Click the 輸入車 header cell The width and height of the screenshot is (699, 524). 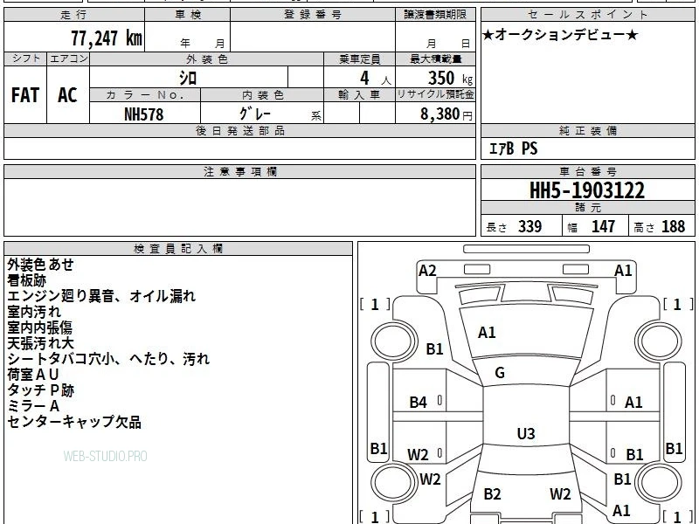(359, 95)
